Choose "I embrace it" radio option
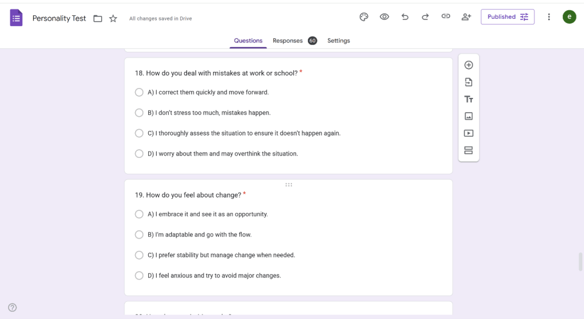Image resolution: width=584 pixels, height=319 pixels. click(x=139, y=214)
